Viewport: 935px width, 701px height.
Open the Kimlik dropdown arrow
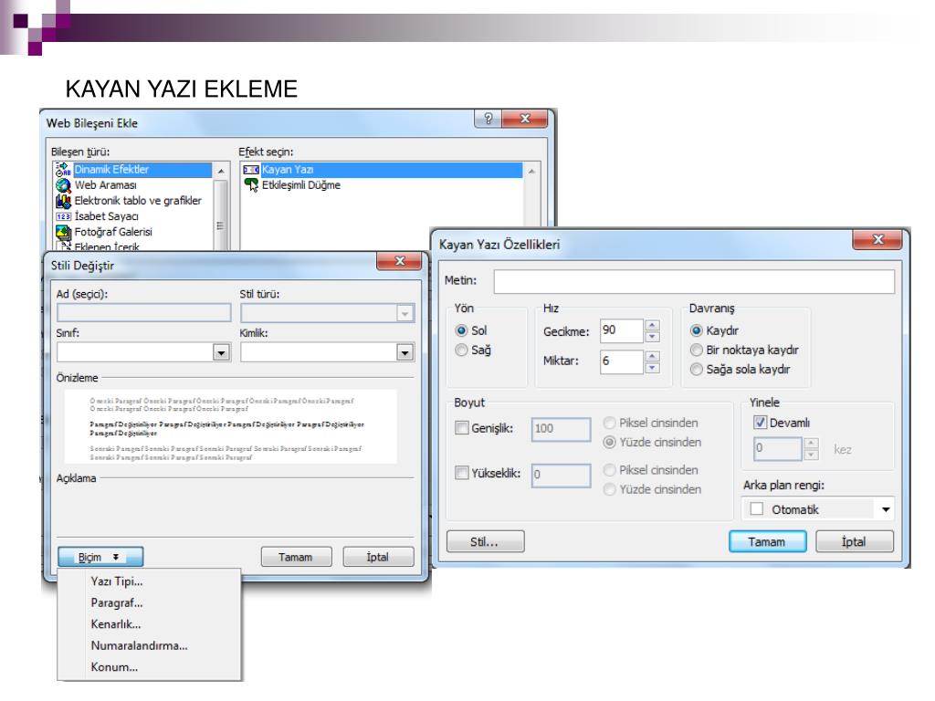(404, 353)
